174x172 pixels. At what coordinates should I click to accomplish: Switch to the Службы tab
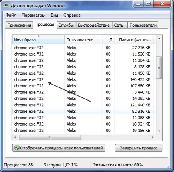pos(66,25)
